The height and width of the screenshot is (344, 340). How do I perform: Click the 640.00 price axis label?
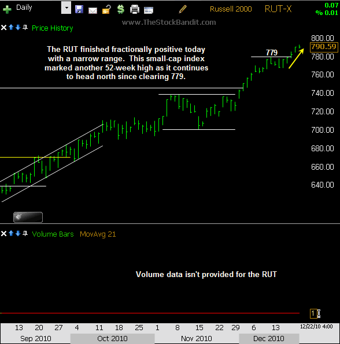(x=323, y=185)
